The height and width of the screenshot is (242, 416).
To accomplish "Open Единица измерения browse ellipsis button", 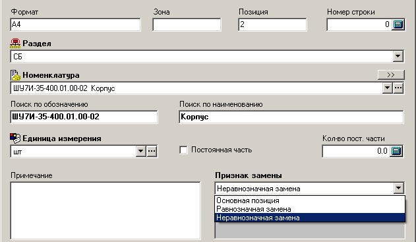I will (x=152, y=151).
